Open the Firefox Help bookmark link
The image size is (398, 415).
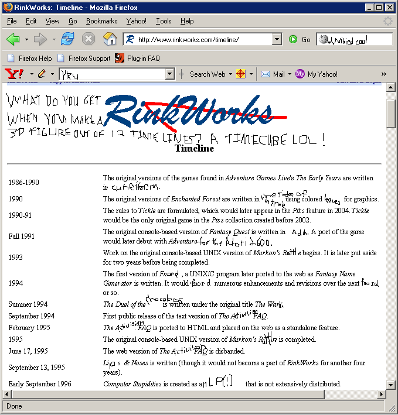(x=35, y=58)
